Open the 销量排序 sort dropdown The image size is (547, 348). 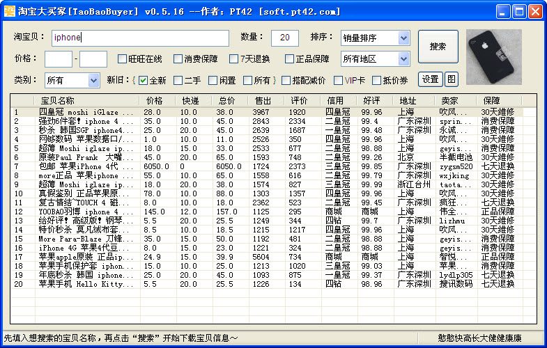[x=376, y=38]
